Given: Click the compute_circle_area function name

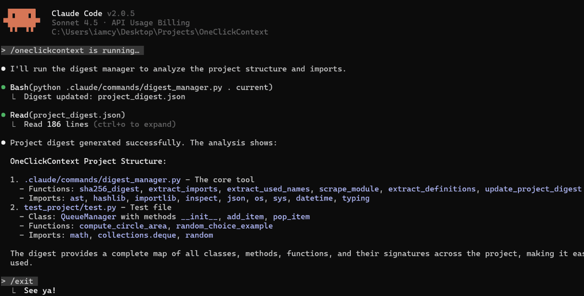Looking at the screenshot, I should (x=123, y=226).
